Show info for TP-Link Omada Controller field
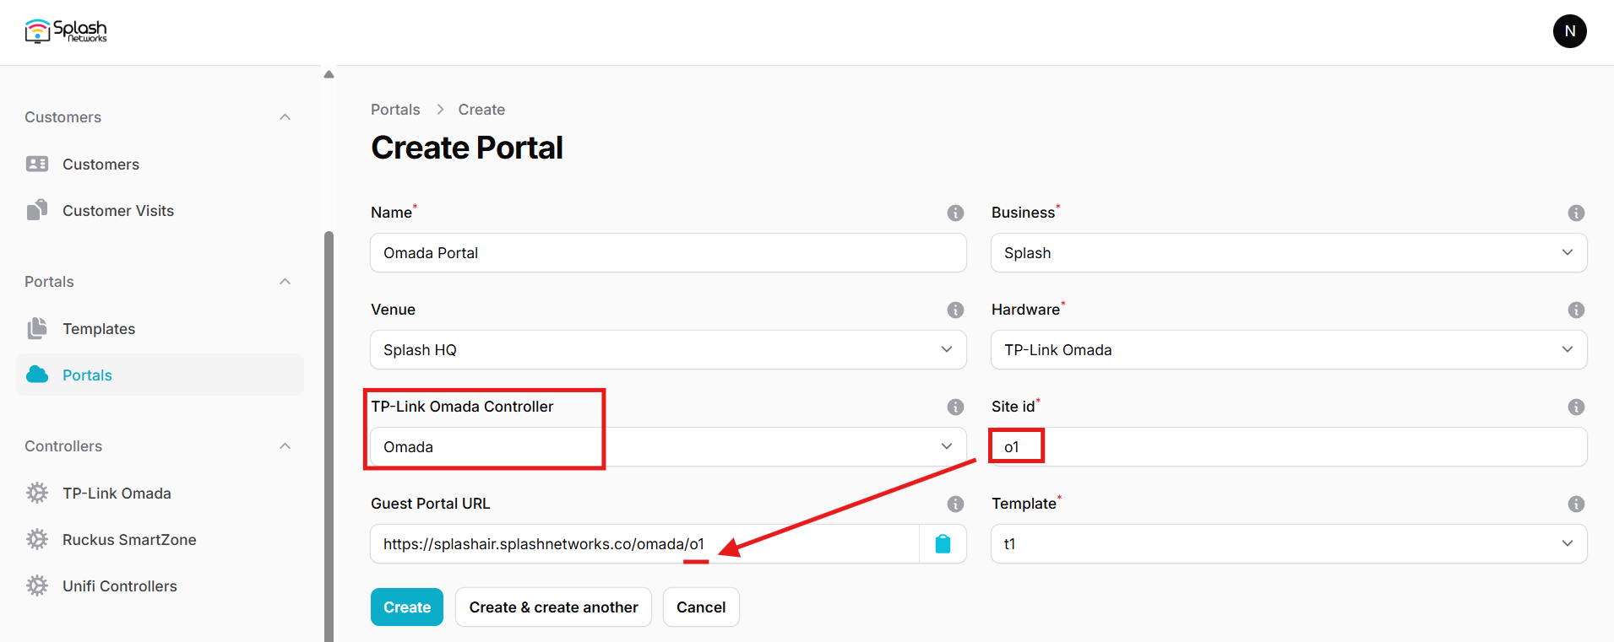The width and height of the screenshot is (1614, 642). coord(955,407)
